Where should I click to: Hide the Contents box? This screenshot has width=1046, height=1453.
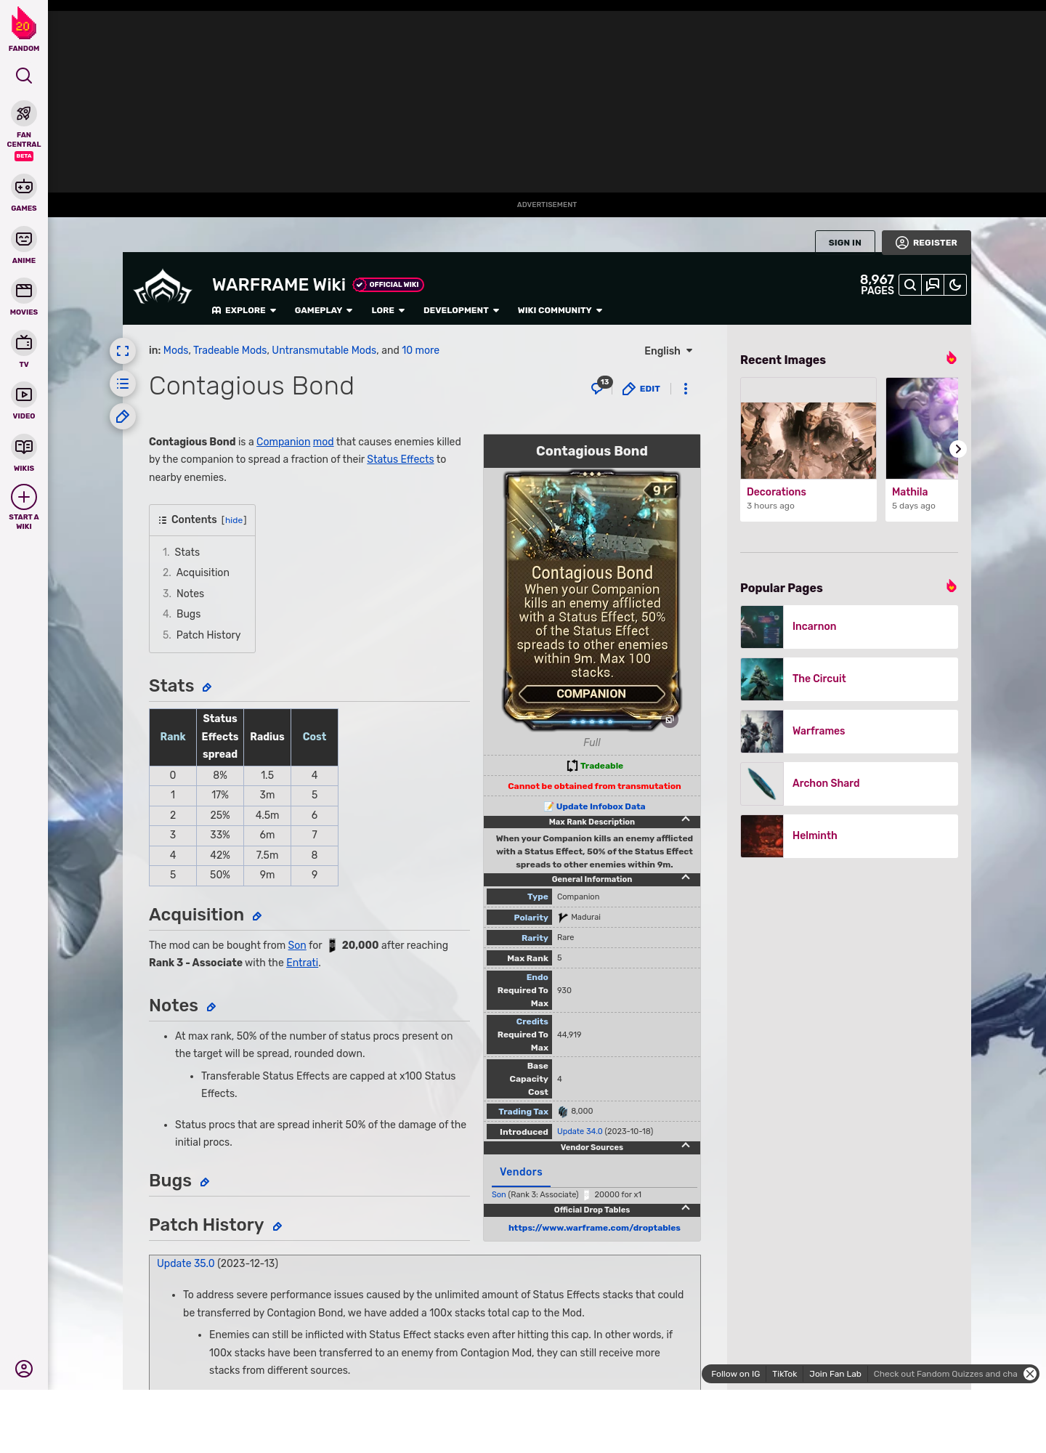point(234,520)
